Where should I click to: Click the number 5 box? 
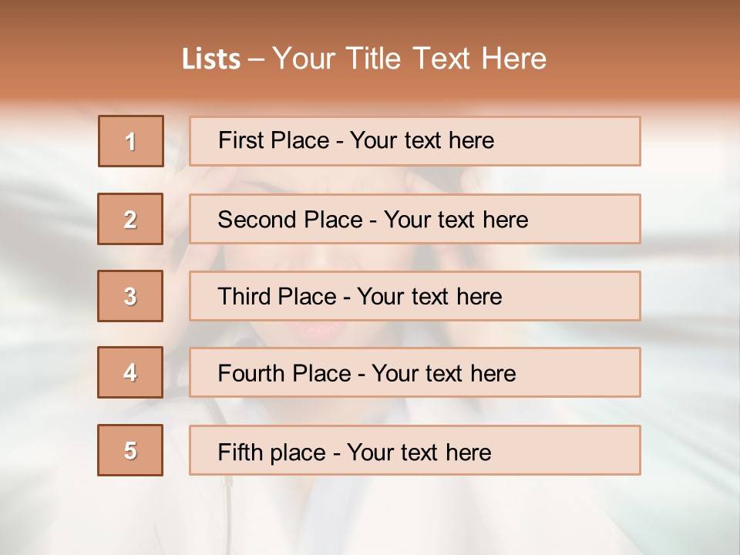coord(130,450)
